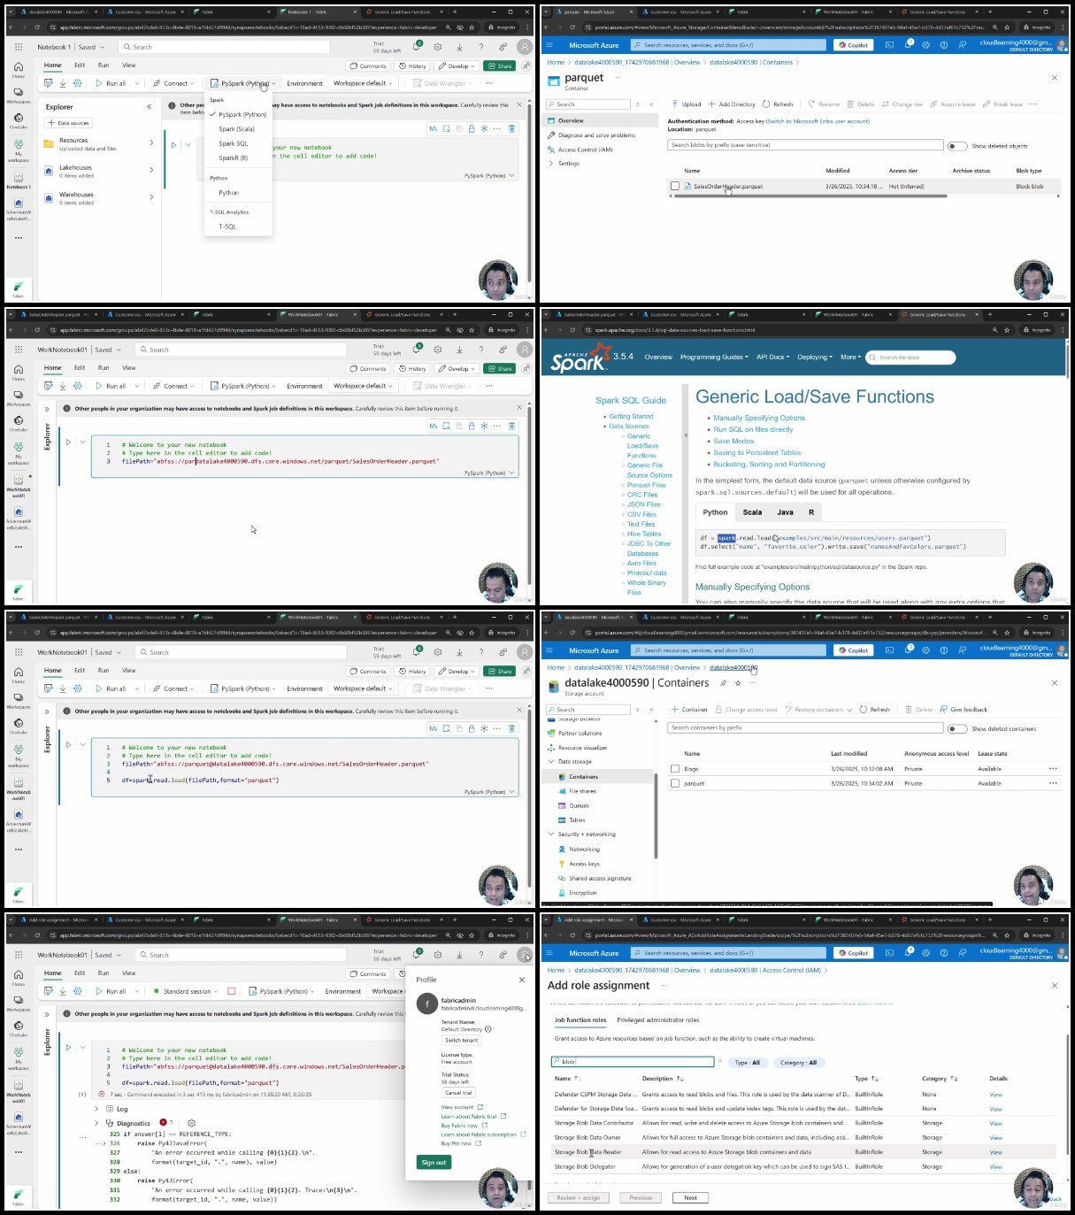The image size is (1075, 1215).
Task: Click Switch to Microsoft Entra user account link
Action: pyautogui.click(x=818, y=121)
